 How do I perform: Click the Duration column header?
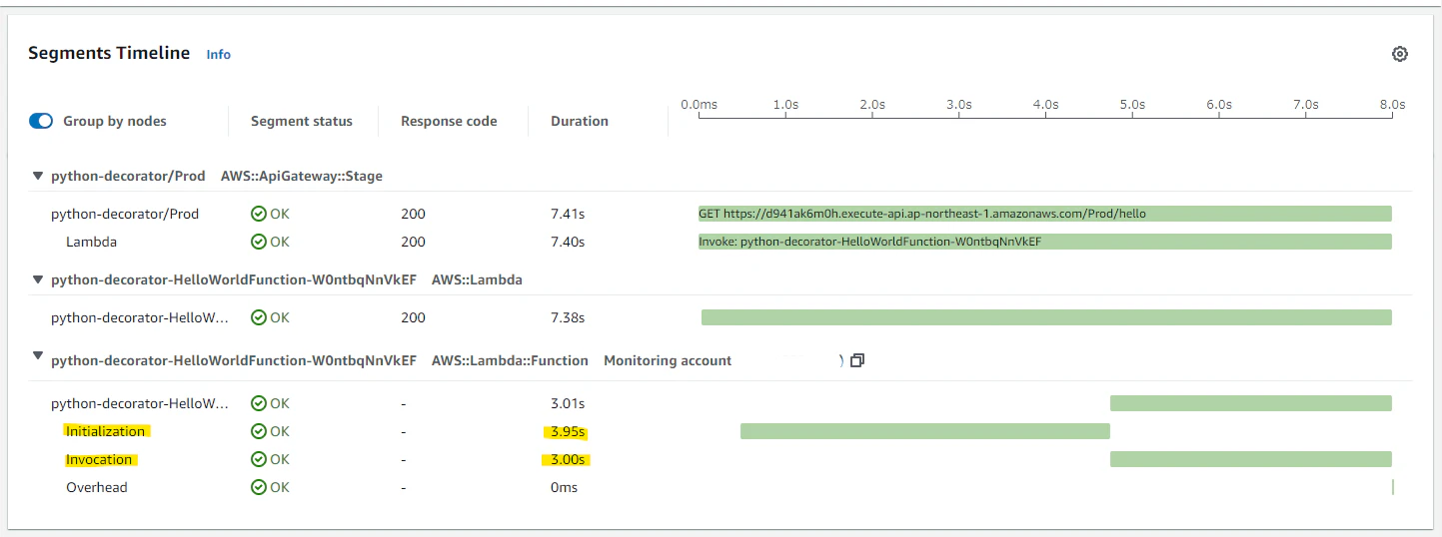580,121
